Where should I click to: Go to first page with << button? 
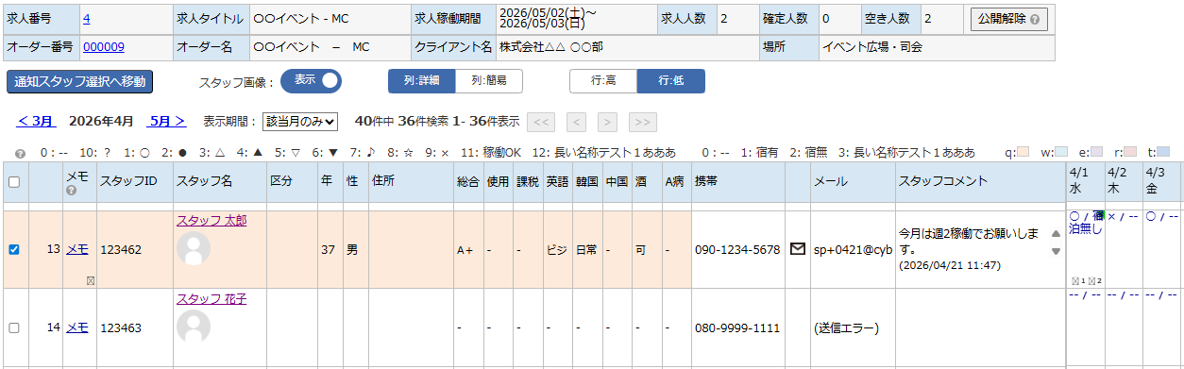[540, 121]
